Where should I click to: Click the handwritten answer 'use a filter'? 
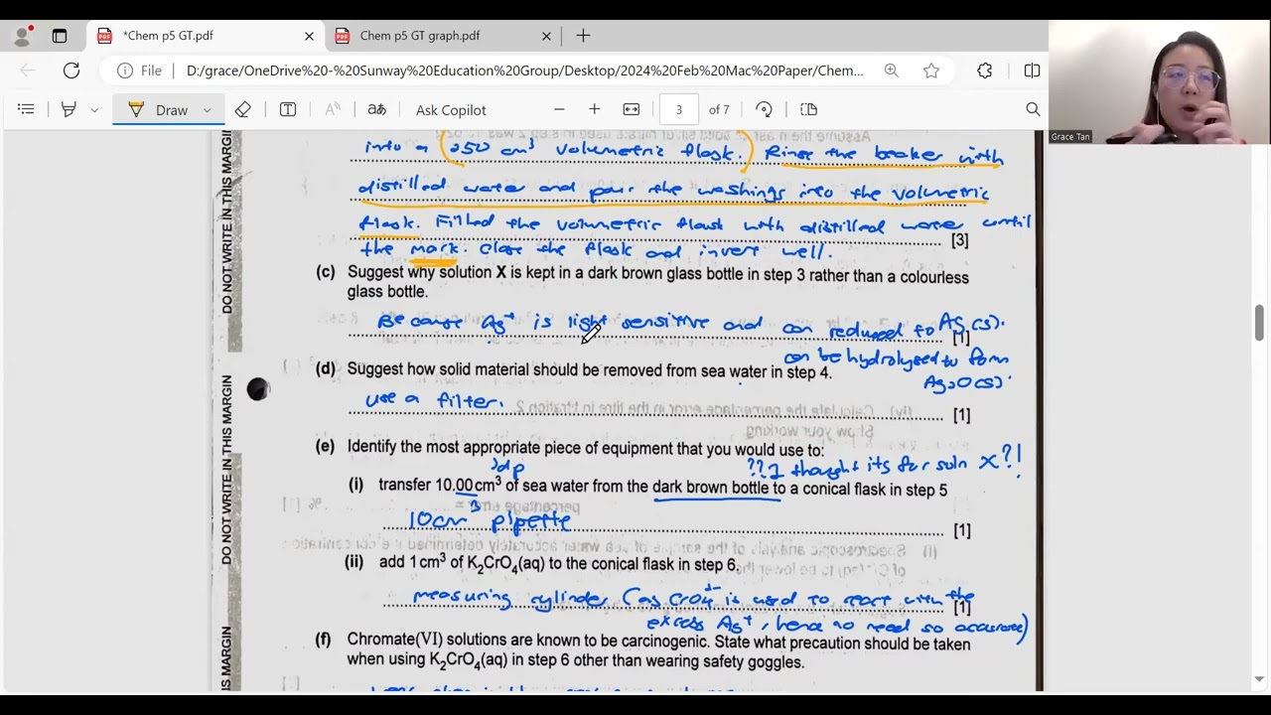435,400
